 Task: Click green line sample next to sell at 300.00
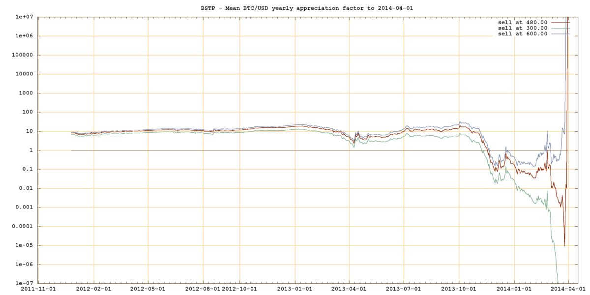click(560, 28)
